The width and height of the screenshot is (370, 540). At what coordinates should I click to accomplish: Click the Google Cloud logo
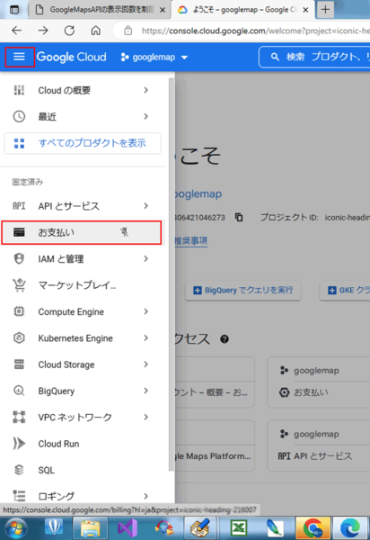(72, 57)
